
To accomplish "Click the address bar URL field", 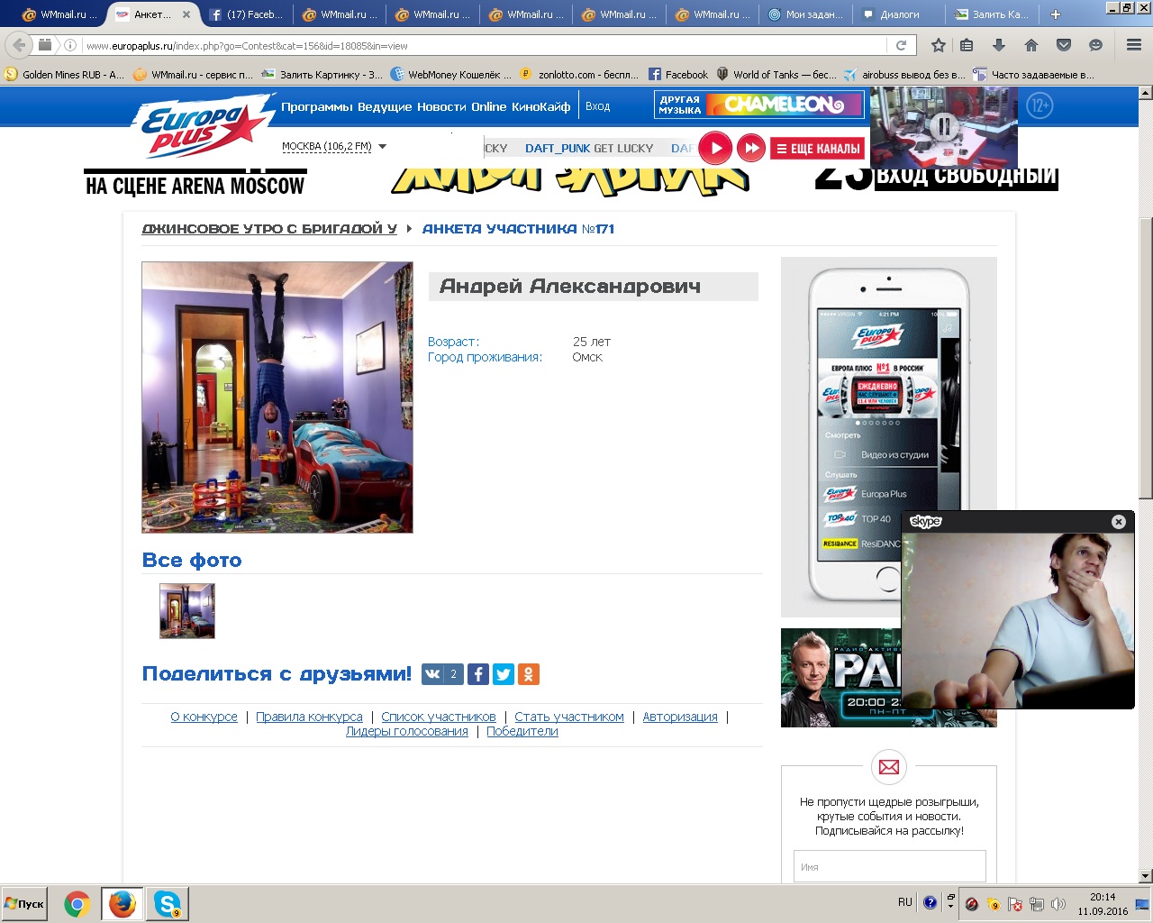I will [486, 45].
